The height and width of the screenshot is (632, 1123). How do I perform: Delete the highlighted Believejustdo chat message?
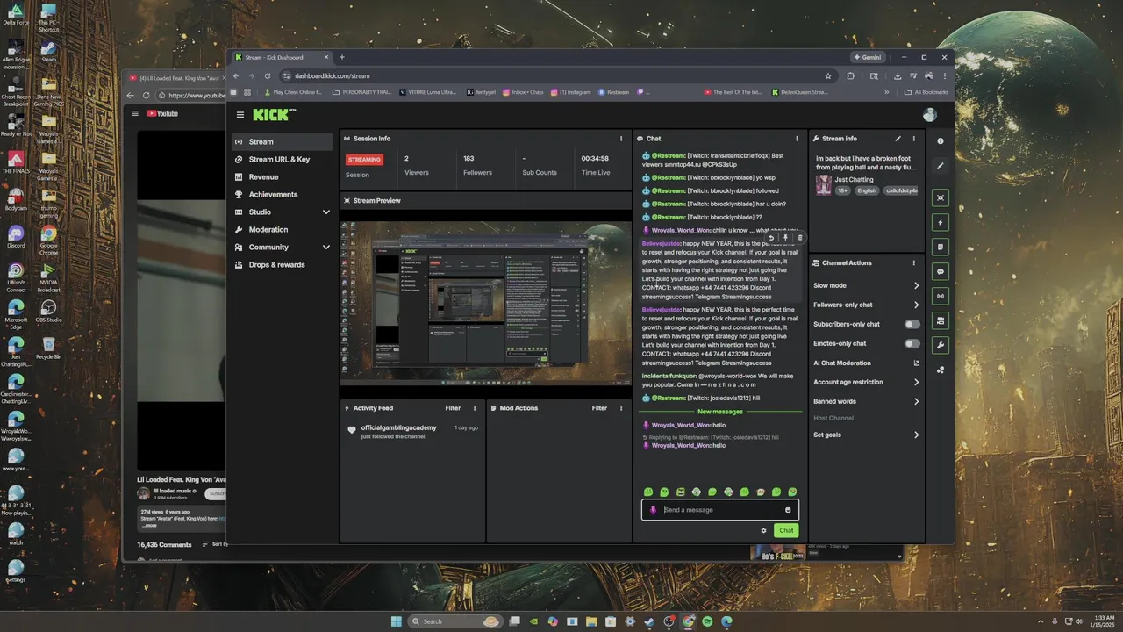(x=799, y=238)
